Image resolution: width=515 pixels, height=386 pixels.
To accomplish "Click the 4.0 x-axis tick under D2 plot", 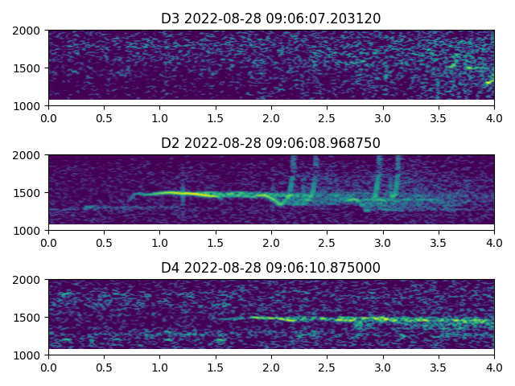I will pyautogui.click(x=494, y=242).
